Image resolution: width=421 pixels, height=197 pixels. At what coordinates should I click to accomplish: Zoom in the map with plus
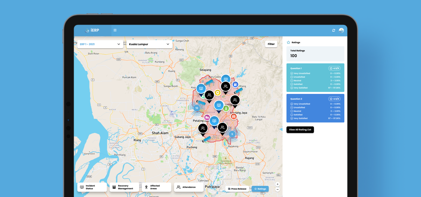pyautogui.click(x=278, y=184)
